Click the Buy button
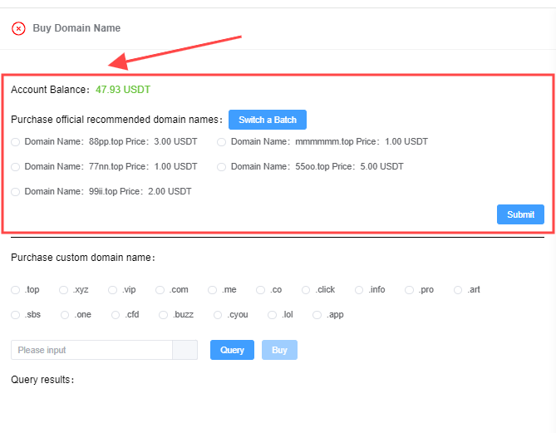Image resolution: width=556 pixels, height=433 pixels. [279, 350]
